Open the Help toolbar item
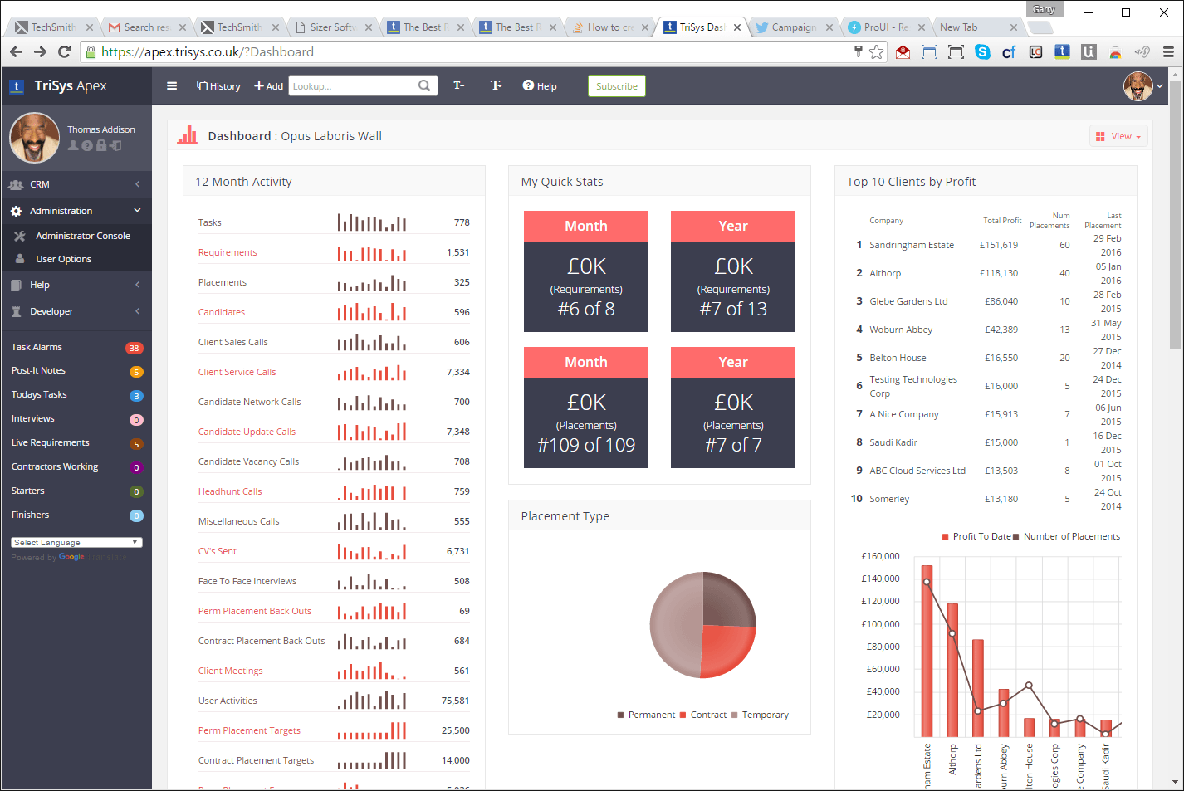 tap(540, 86)
